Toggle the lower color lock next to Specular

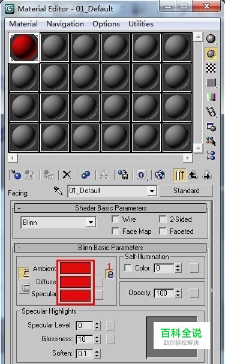pos(25,287)
